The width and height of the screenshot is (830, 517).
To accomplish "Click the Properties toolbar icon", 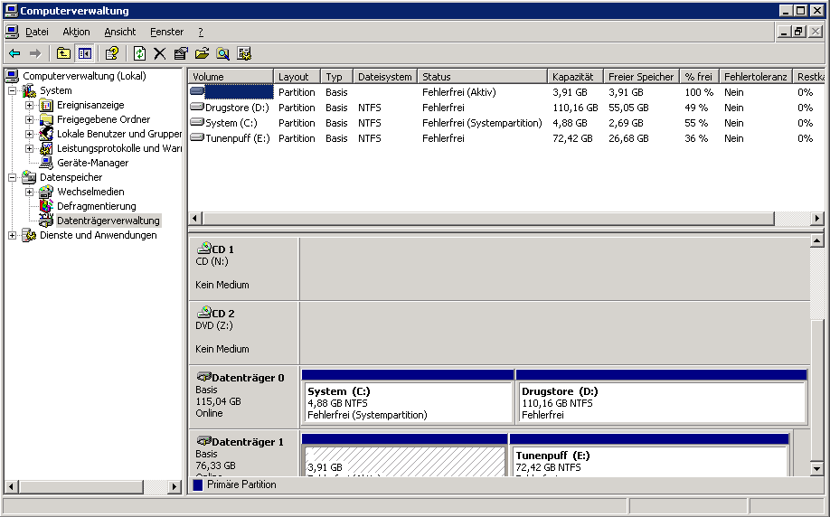I will [181, 53].
